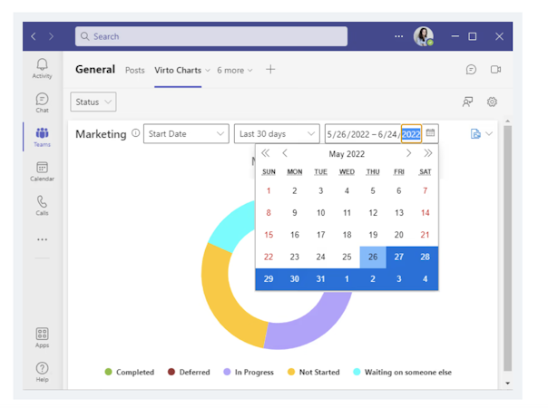This screenshot has height=408, width=548.
Task: Jump to next year with double right chevron
Action: [x=428, y=153]
